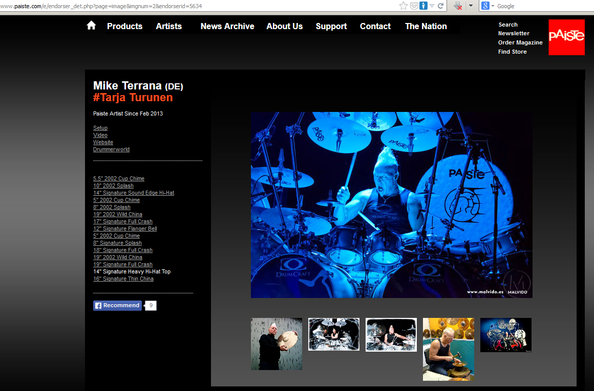
Task: Reload the page with the refresh icon
Action: click(x=440, y=6)
